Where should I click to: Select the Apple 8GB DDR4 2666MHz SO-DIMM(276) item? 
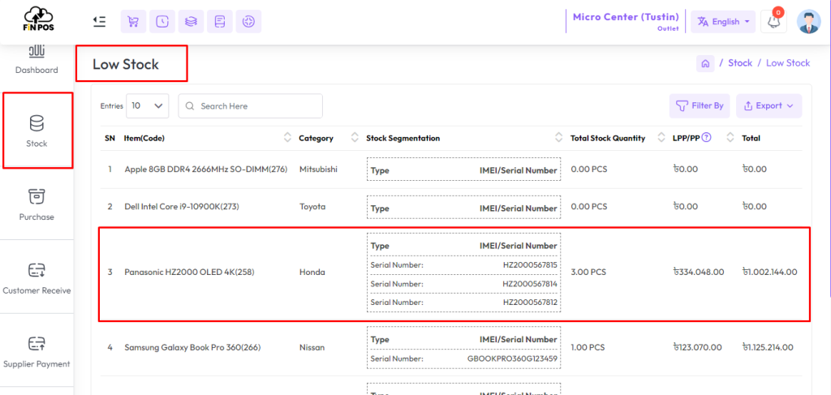click(x=205, y=170)
